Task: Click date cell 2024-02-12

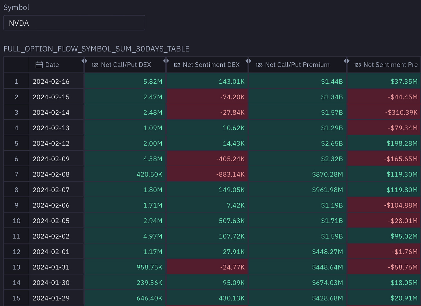Action: pyautogui.click(x=56, y=143)
